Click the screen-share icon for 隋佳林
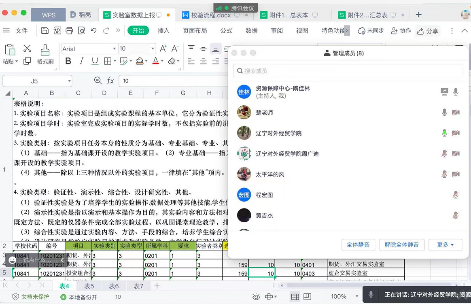 click(444, 91)
